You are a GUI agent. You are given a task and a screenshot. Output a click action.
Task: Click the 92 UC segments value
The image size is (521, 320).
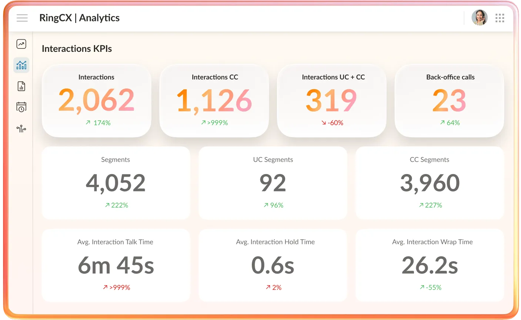[273, 183]
